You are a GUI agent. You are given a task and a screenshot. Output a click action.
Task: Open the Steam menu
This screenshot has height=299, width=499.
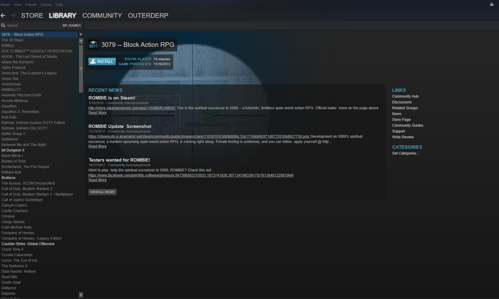point(5,5)
